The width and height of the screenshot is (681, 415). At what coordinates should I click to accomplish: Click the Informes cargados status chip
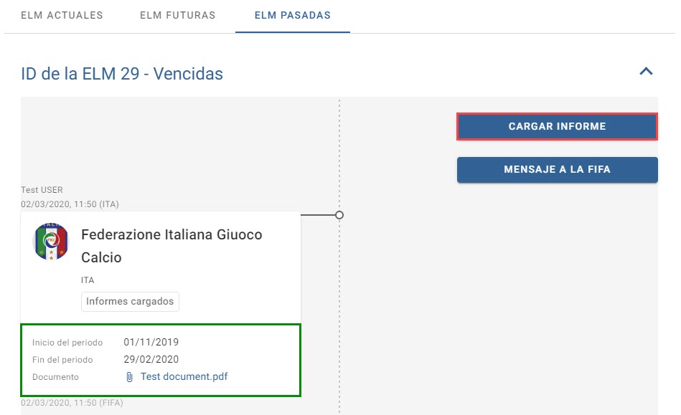pyautogui.click(x=130, y=301)
